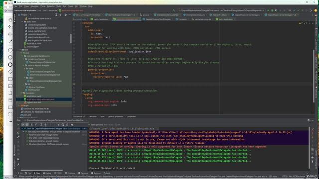
Task: Open process.bpmn in project tree
Action: pos(33,47)
